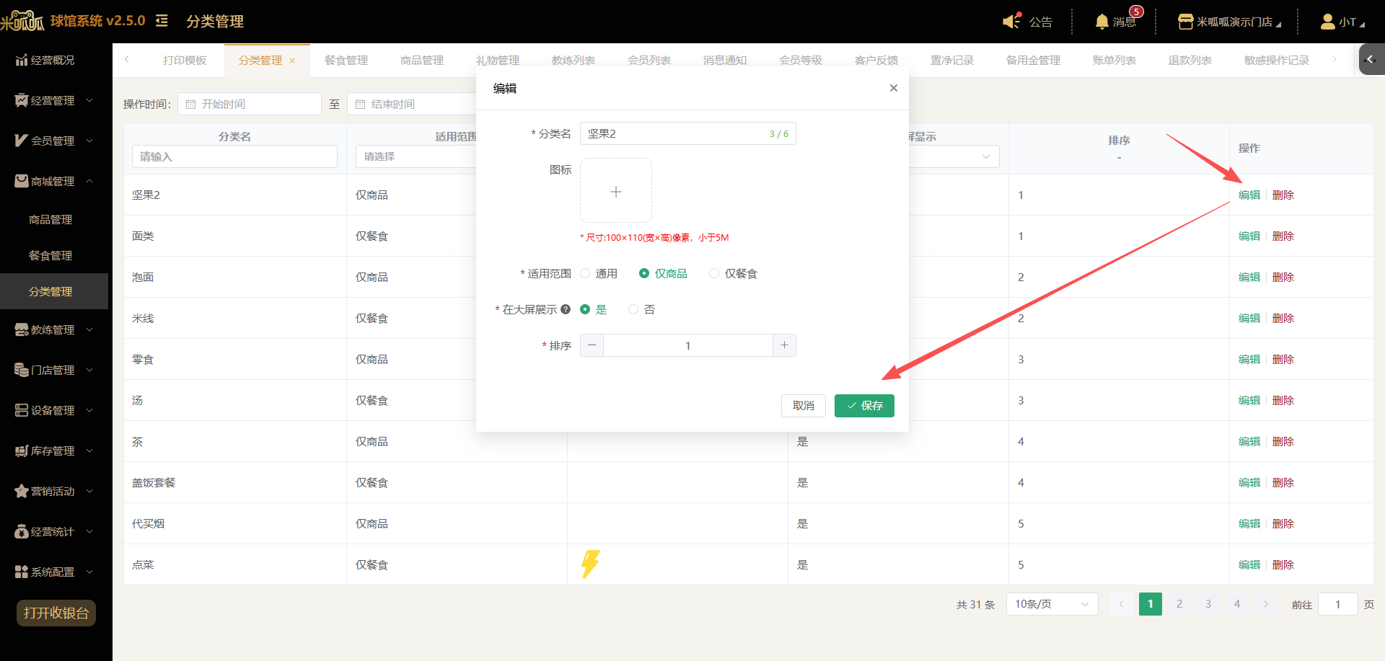Screen dimensions: 1385x661
Task: Click the help icon beside 在大屏展示
Action: (x=566, y=309)
